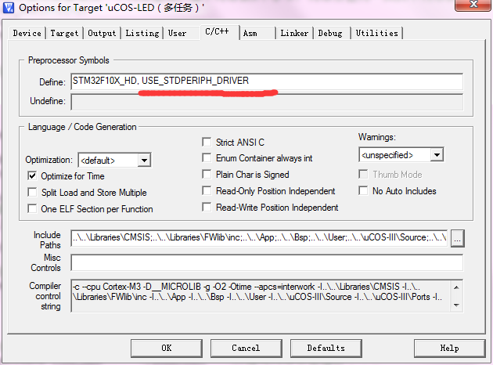Enable One ELF Section per Function
The width and height of the screenshot is (493, 365).
click(x=33, y=209)
